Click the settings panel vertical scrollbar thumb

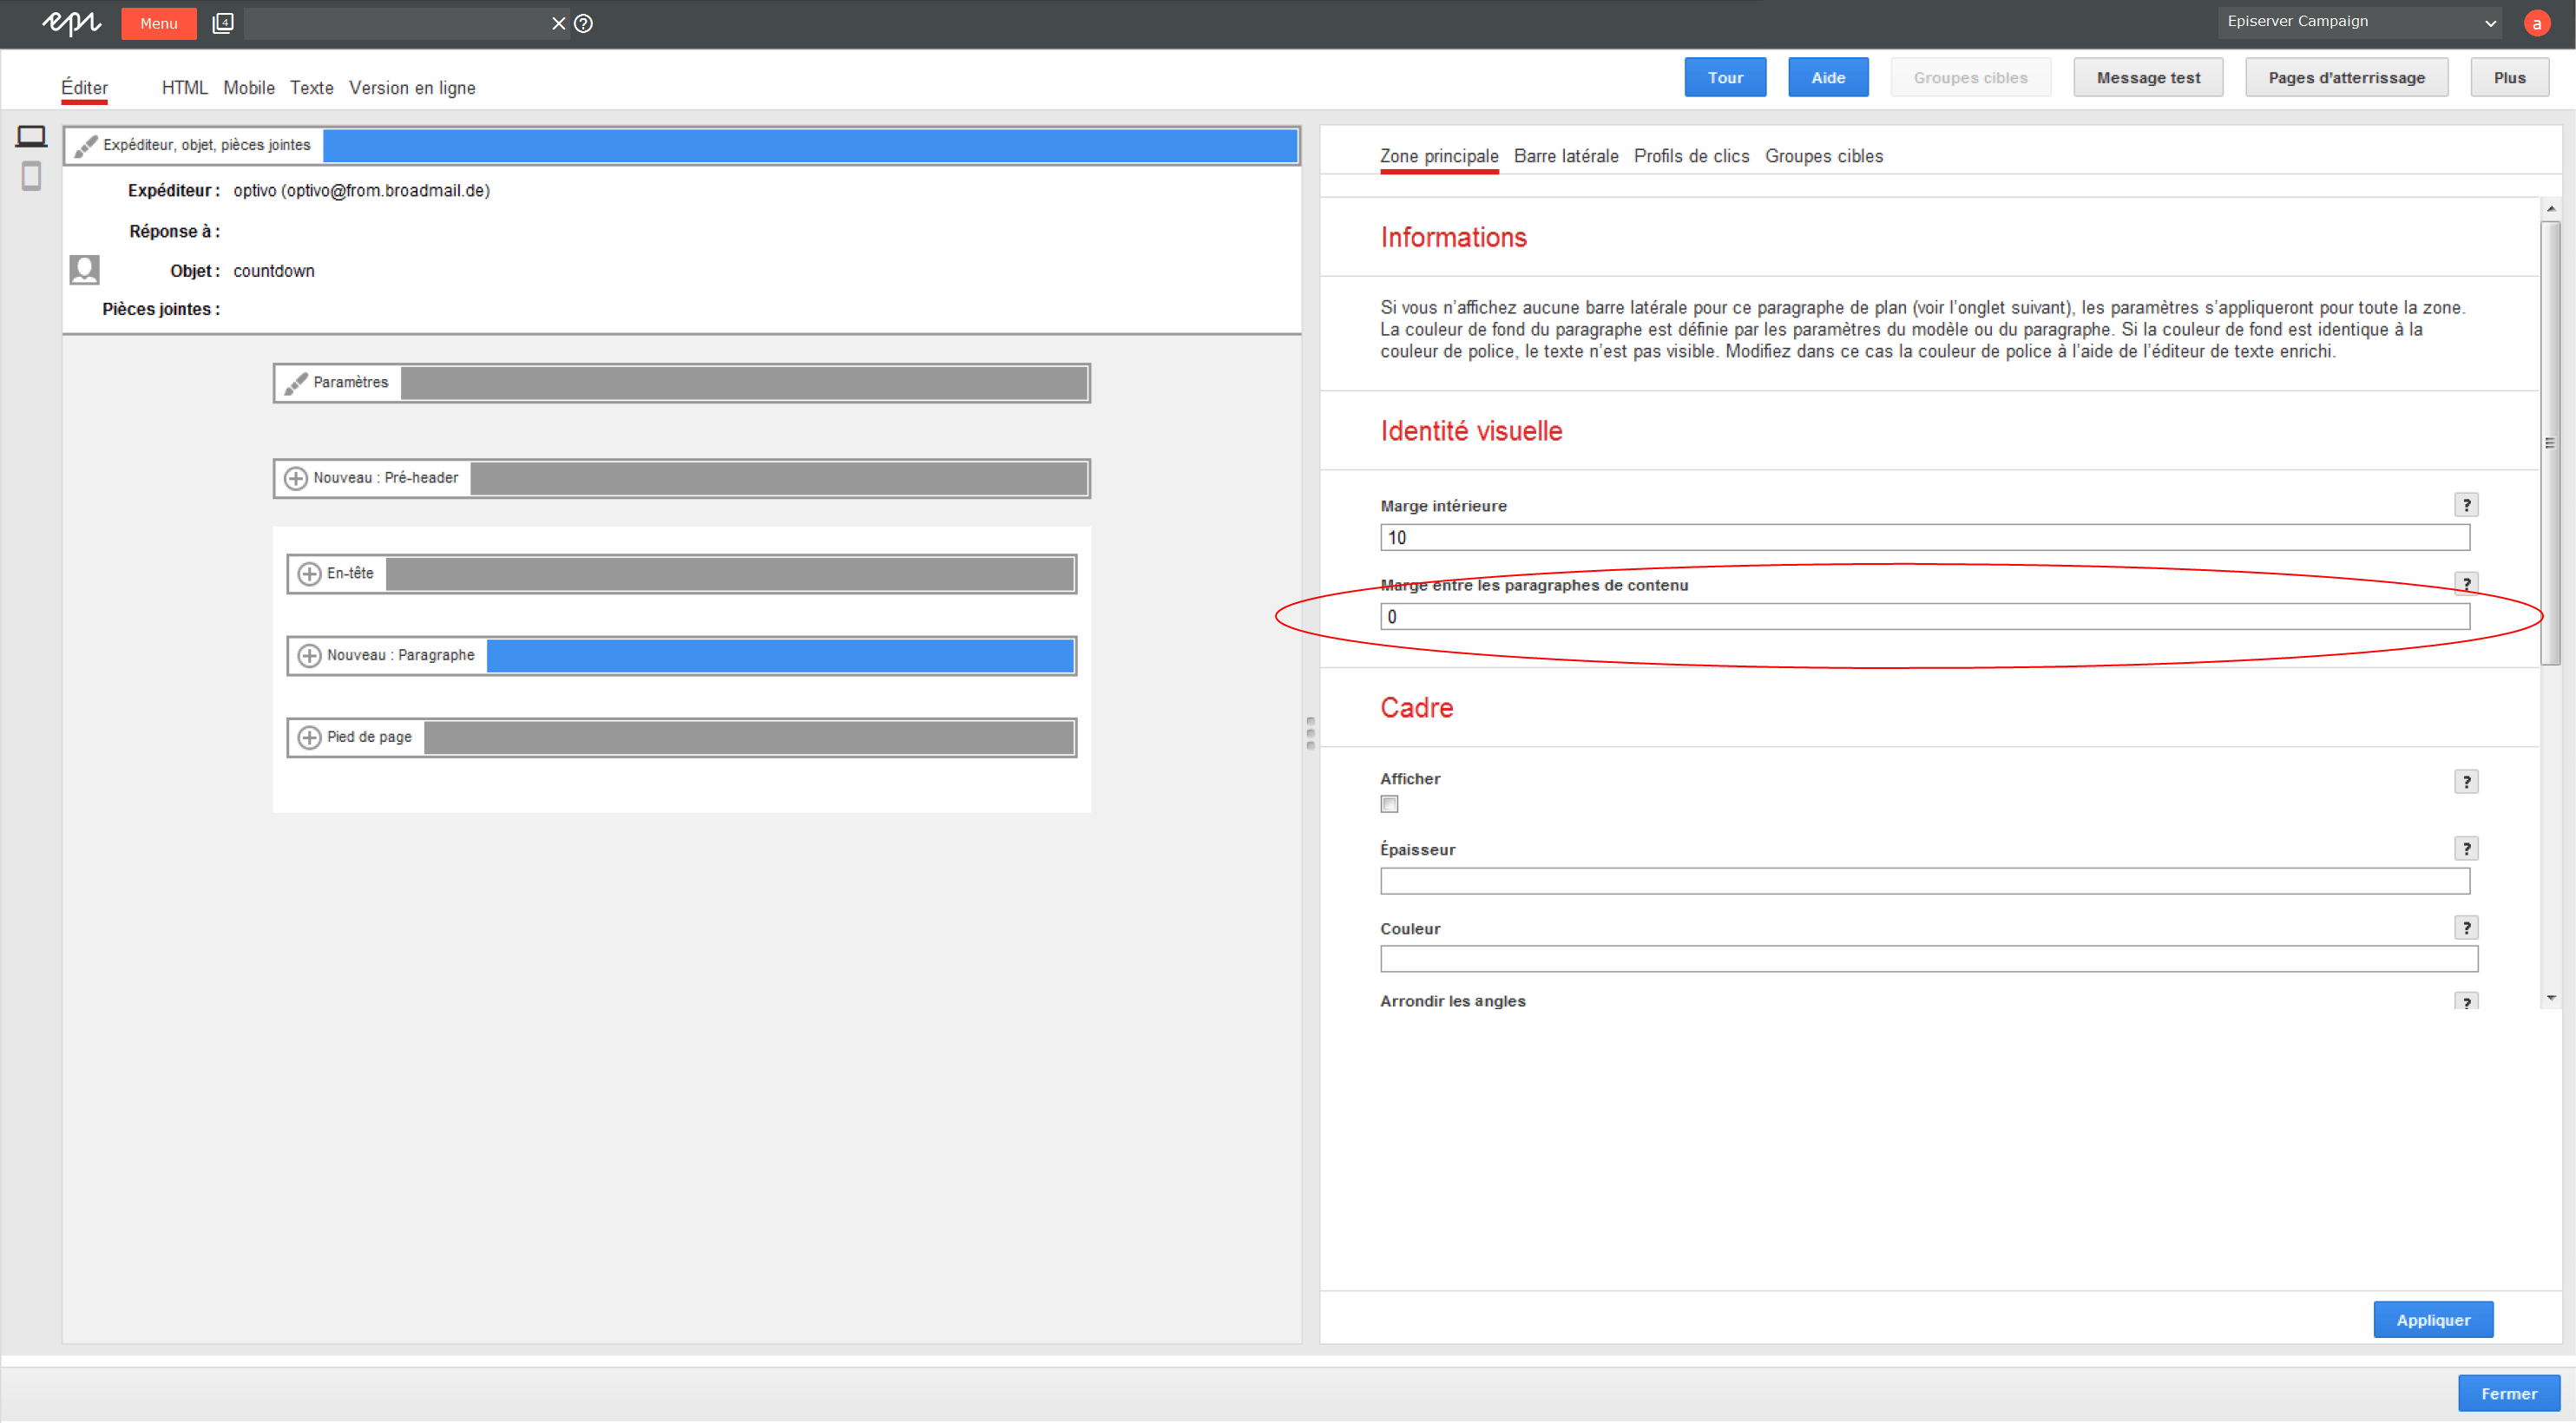click(x=2550, y=443)
